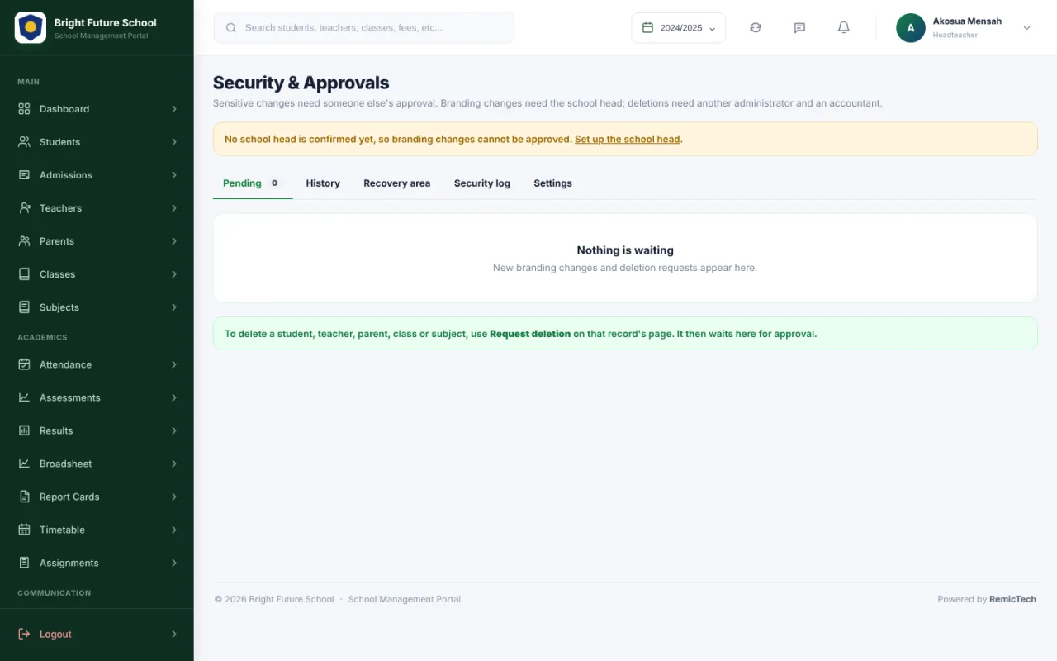The image size is (1057, 661).
Task: Select the Pending tab
Action: click(253, 183)
